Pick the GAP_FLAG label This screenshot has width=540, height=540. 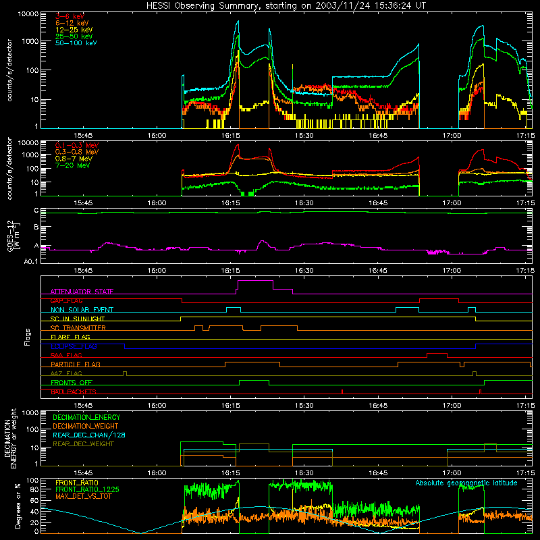click(66, 300)
